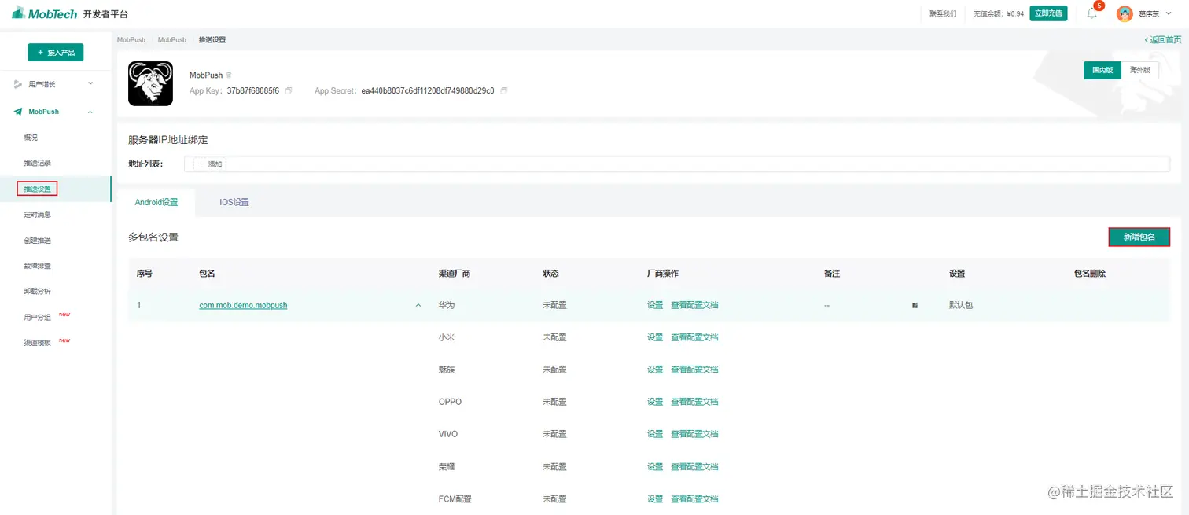The width and height of the screenshot is (1189, 515).
Task: Click the 默认包 cell
Action: [x=961, y=305]
